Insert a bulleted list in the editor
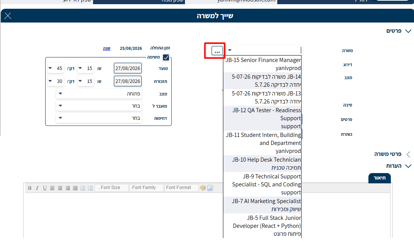This screenshot has width=414, height=248. point(90,188)
